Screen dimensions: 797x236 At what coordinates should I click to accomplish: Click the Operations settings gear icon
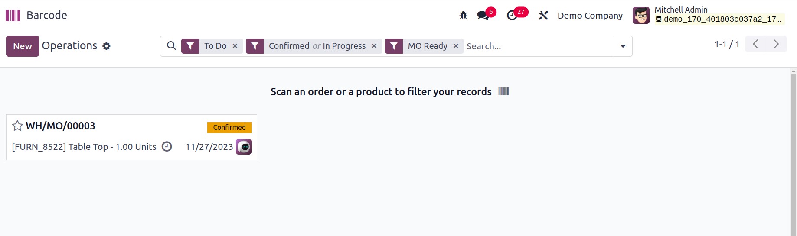[106, 46]
